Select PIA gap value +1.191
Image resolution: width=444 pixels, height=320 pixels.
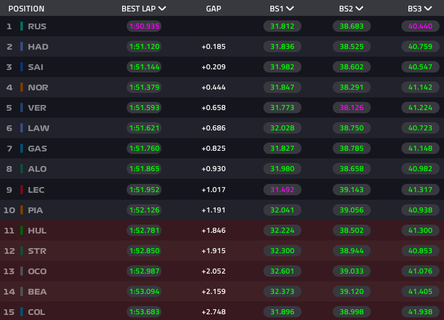tap(214, 210)
